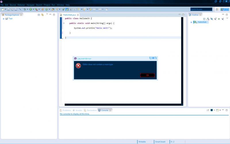Toggle Hide Static Members in Outline
Image resolution: width=230 pixels, height=144 pixels.
point(215,19)
